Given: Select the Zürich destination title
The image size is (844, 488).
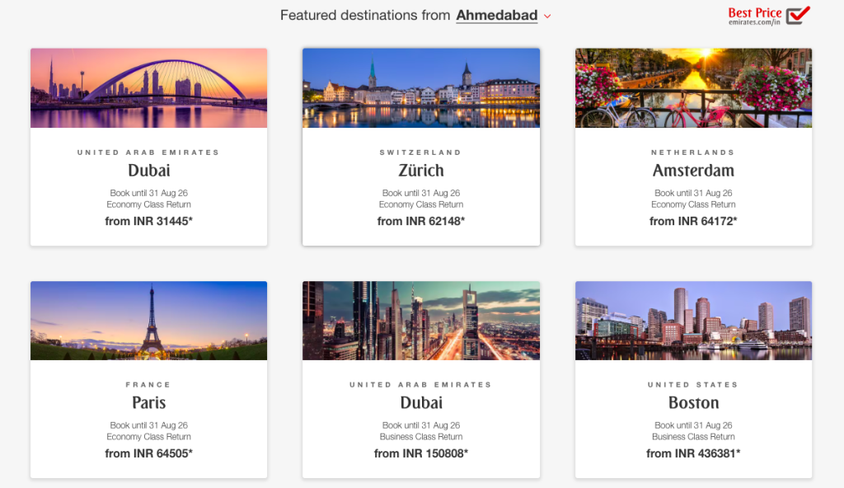Looking at the screenshot, I should pos(421,170).
